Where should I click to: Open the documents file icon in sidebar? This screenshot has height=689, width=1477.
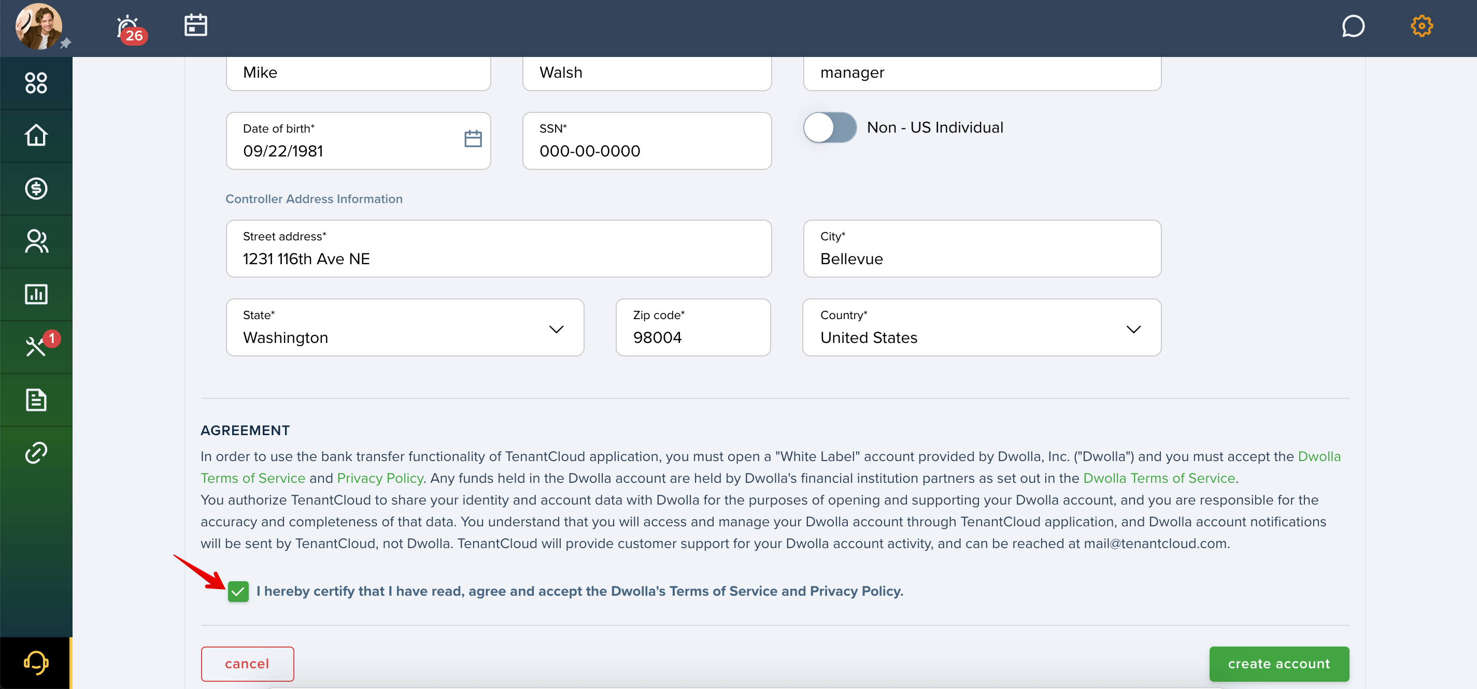click(x=36, y=399)
